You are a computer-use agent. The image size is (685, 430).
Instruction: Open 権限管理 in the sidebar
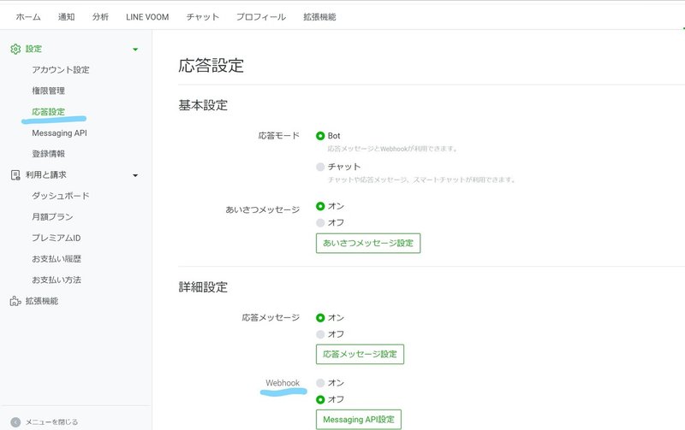coord(48,91)
